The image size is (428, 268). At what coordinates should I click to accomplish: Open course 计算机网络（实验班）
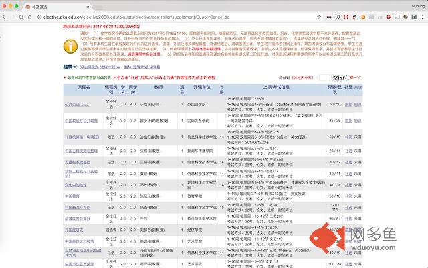(x=83, y=137)
